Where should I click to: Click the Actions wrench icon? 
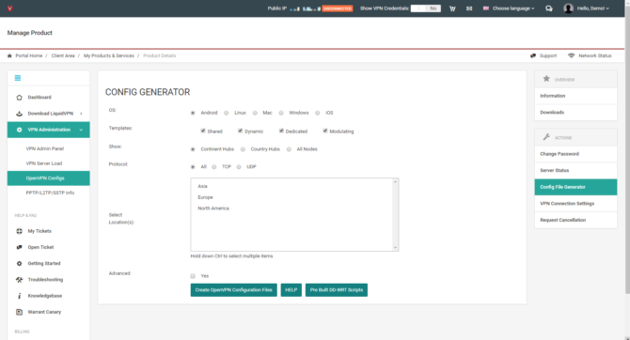pyautogui.click(x=546, y=137)
